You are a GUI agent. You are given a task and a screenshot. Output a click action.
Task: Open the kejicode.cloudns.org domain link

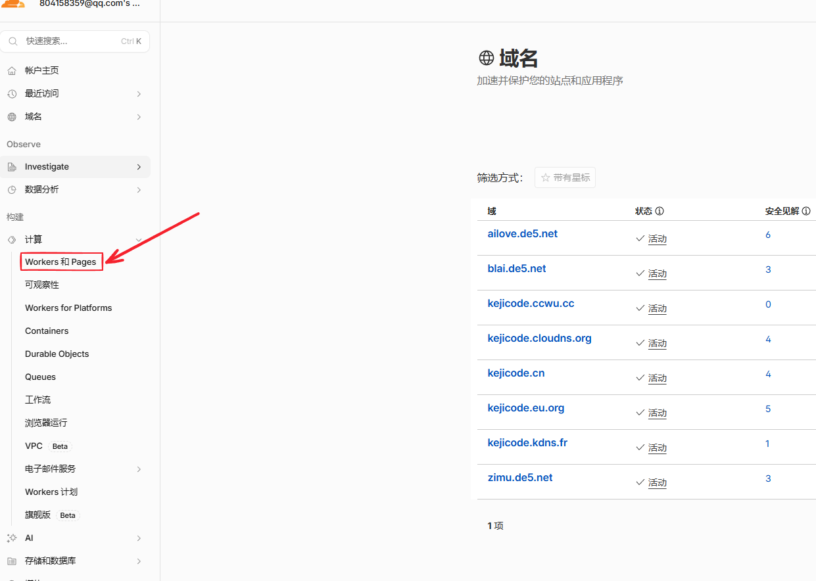pyautogui.click(x=539, y=338)
